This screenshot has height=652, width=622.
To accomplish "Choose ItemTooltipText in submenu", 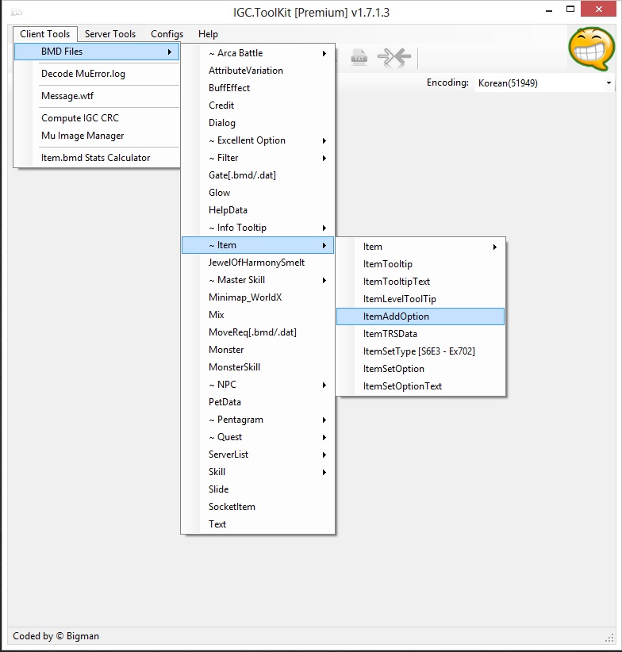I will pos(420,282).
